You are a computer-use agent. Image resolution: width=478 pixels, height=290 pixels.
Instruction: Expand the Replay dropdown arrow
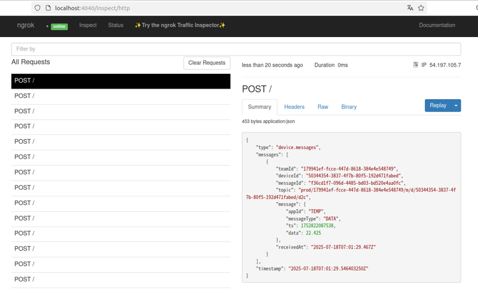click(x=456, y=105)
